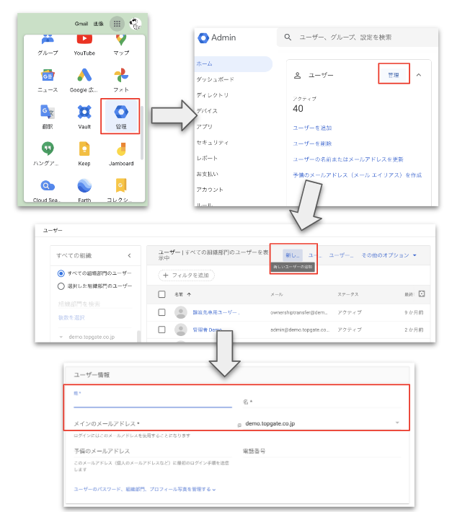Screen dimensions: 470x512
Task: Click the 画像 link in header
Action: (99, 24)
